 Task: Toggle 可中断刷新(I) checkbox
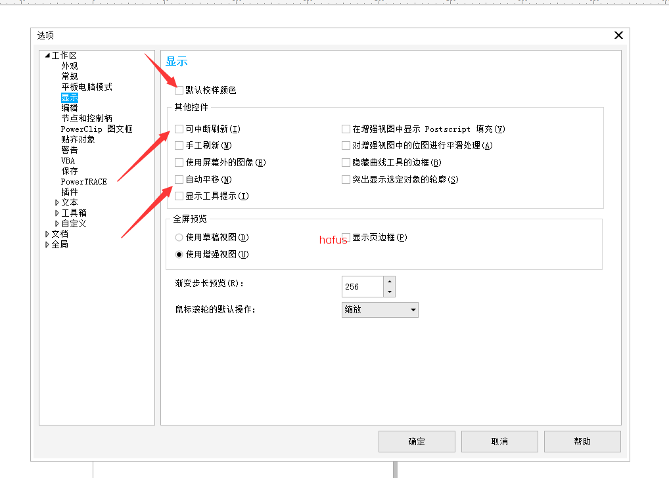click(x=179, y=129)
